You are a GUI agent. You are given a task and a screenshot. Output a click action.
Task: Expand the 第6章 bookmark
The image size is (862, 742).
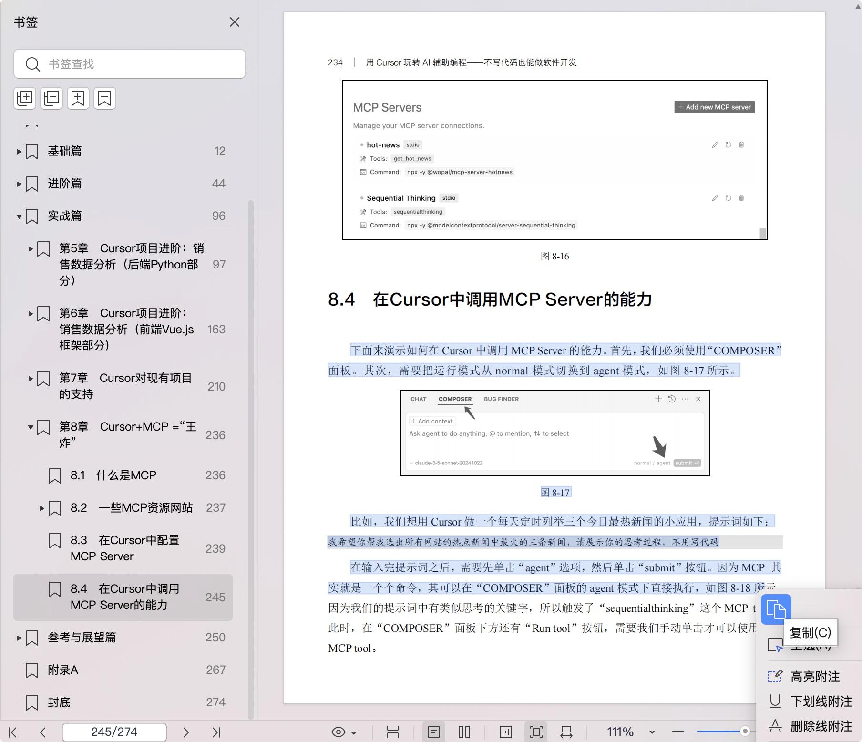(x=31, y=314)
